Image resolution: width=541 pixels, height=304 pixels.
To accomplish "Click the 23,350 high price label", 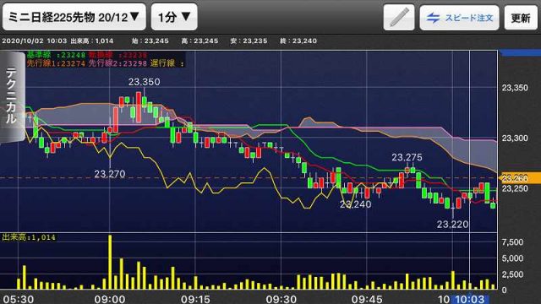I will click(x=144, y=82).
